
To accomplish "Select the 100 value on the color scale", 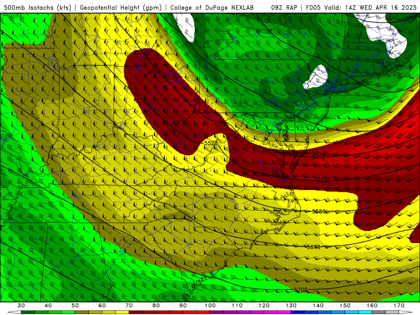I will 211,306.
